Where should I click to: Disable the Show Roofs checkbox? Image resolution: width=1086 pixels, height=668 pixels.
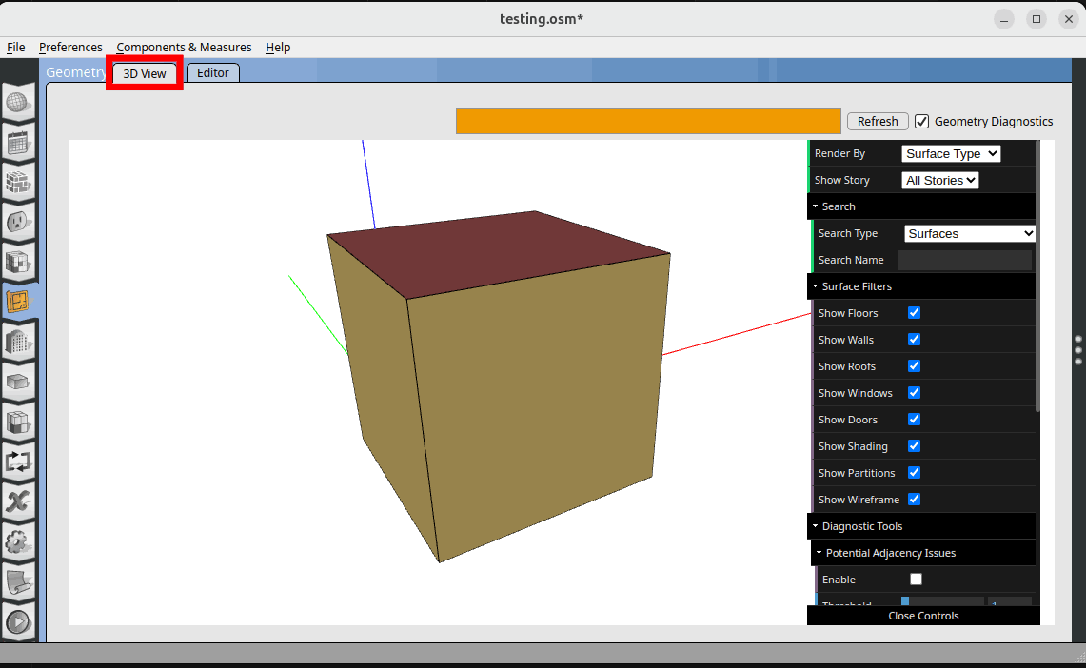(x=914, y=366)
